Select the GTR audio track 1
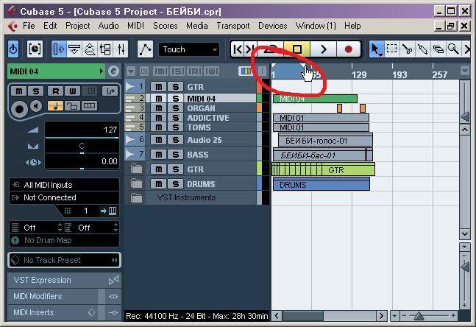The height and width of the screenshot is (327, 476). 195,87
